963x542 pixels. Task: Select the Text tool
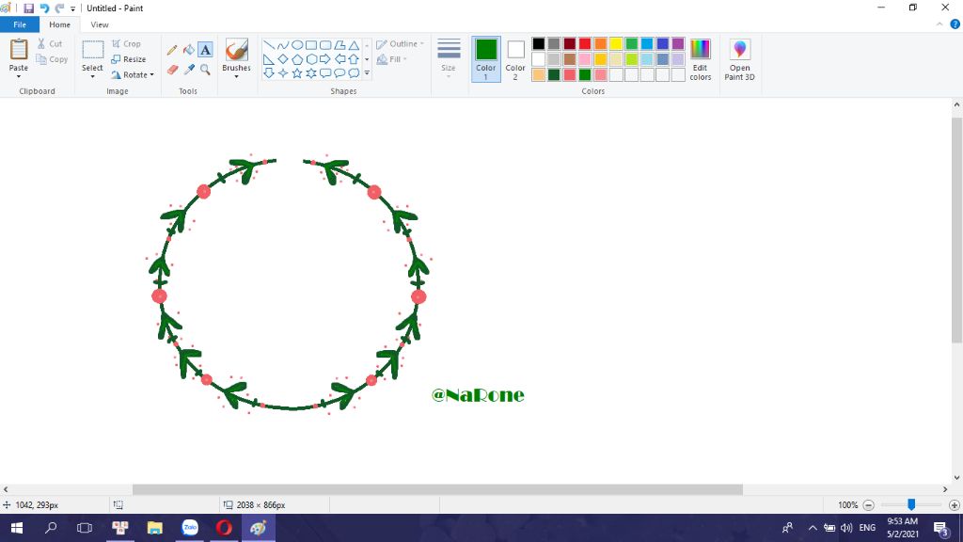(205, 50)
